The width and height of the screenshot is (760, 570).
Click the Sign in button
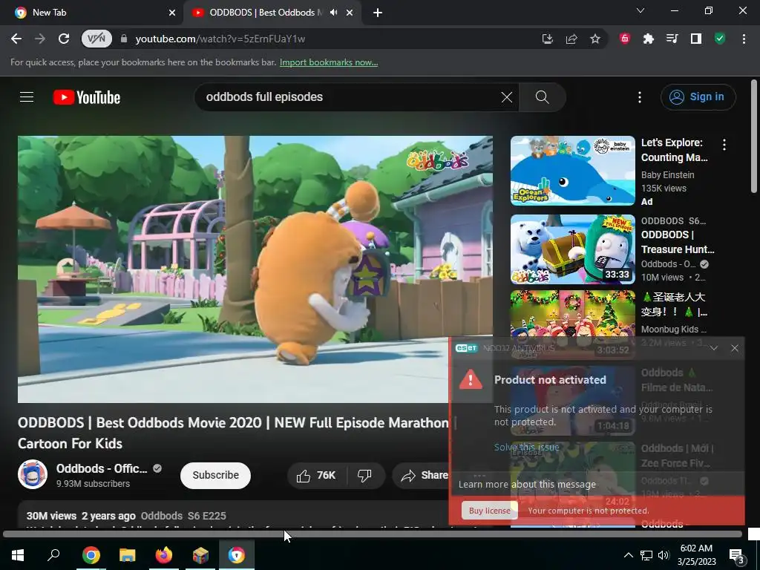[698, 97]
